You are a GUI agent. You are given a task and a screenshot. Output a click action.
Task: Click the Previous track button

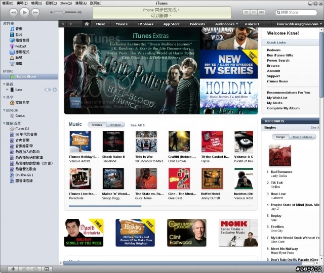[x=13, y=12]
